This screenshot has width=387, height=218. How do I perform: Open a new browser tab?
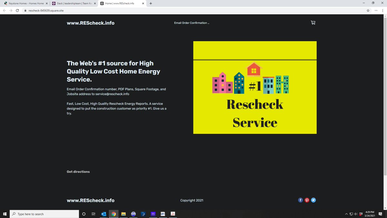[151, 3]
